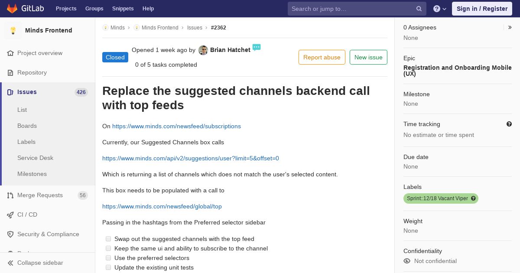
Task: Click the GitLab fox logo
Action: pyautogui.click(x=12, y=9)
